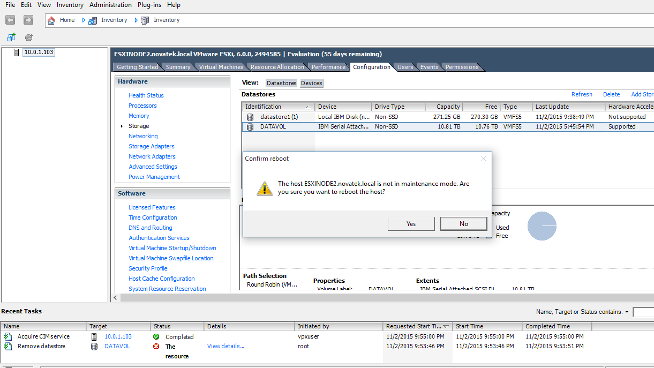Click the Acquire CIM service task icon
Image resolution: width=654 pixels, height=368 pixels.
click(7, 336)
